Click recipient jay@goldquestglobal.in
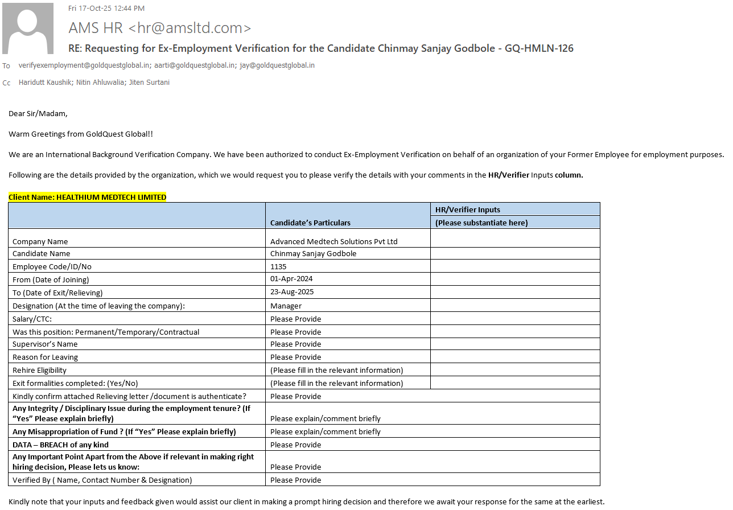 [277, 65]
